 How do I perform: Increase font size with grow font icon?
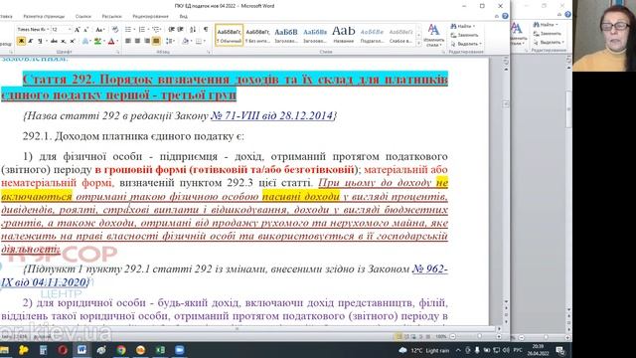tap(78, 30)
